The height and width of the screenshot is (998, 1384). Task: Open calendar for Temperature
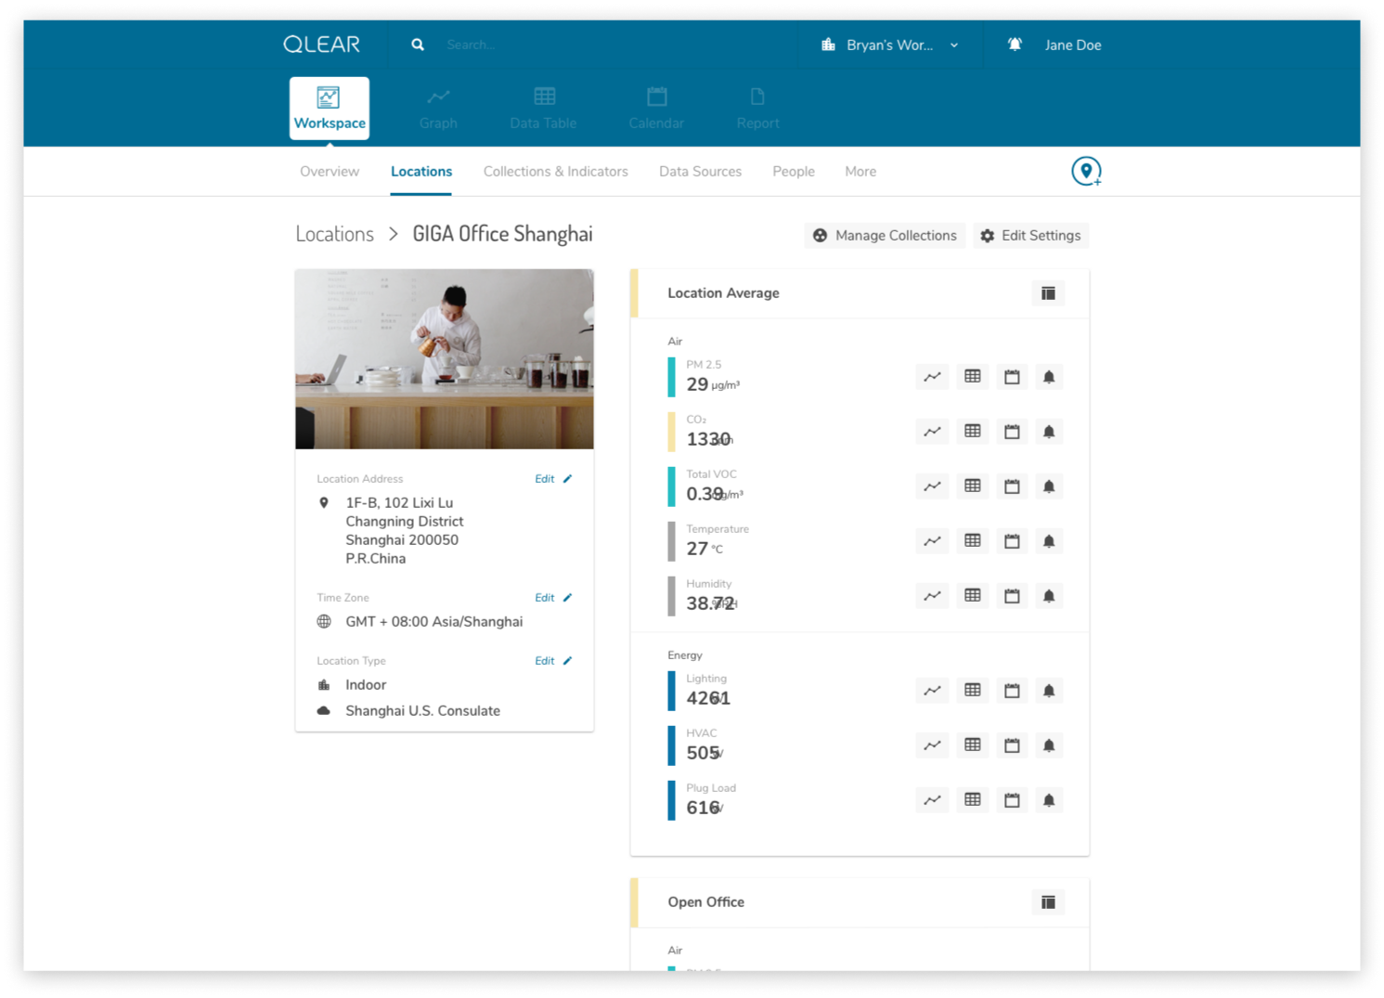pos(1012,541)
